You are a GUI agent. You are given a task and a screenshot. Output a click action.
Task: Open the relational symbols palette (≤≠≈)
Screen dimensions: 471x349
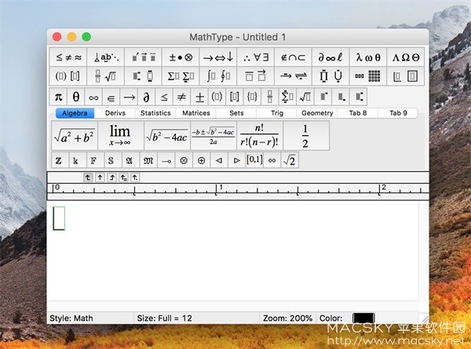click(x=68, y=57)
